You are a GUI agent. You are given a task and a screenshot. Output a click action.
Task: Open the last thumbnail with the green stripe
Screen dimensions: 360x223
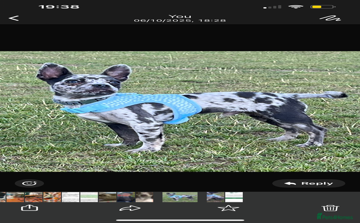[234, 197]
